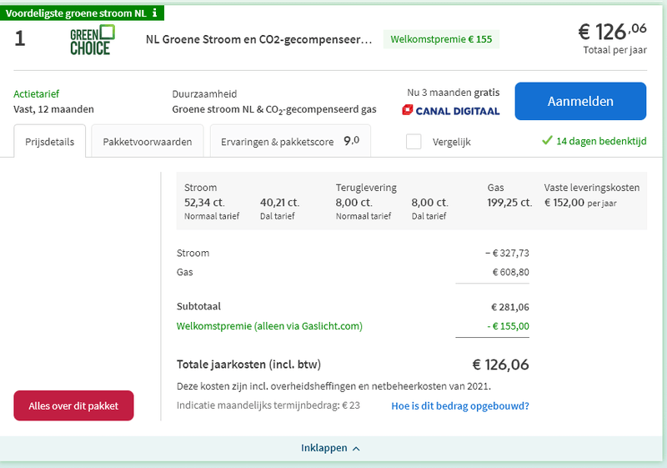Image resolution: width=667 pixels, height=468 pixels.
Task: Click the Canal Digitaal logo
Action: point(450,110)
